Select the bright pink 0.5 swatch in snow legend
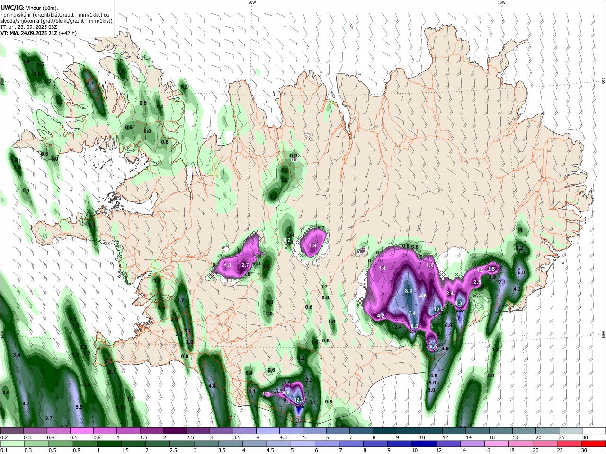The height and width of the screenshot is (454, 606). pos(82,431)
